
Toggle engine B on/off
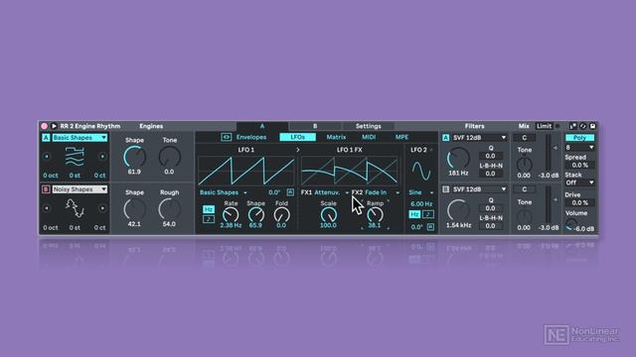[x=46, y=189]
